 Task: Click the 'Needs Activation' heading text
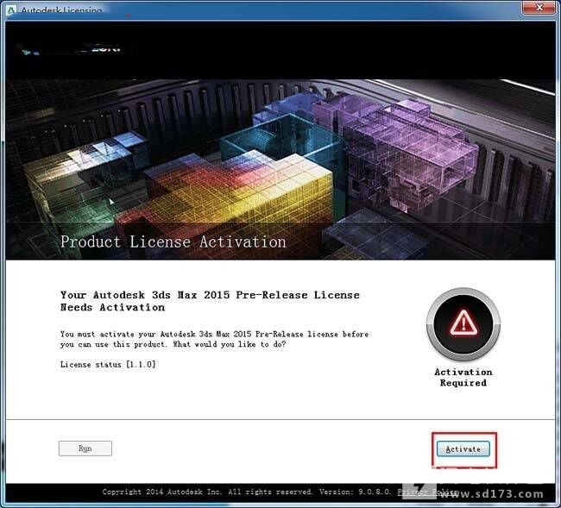coord(112,307)
